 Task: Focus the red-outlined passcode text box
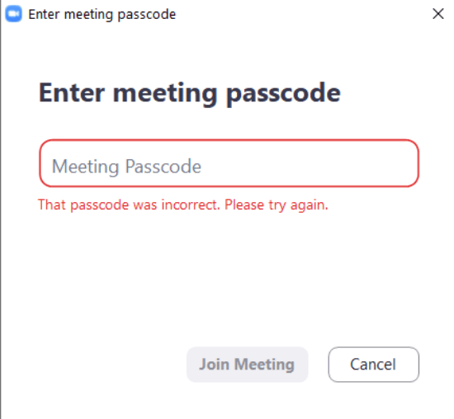pos(229,163)
